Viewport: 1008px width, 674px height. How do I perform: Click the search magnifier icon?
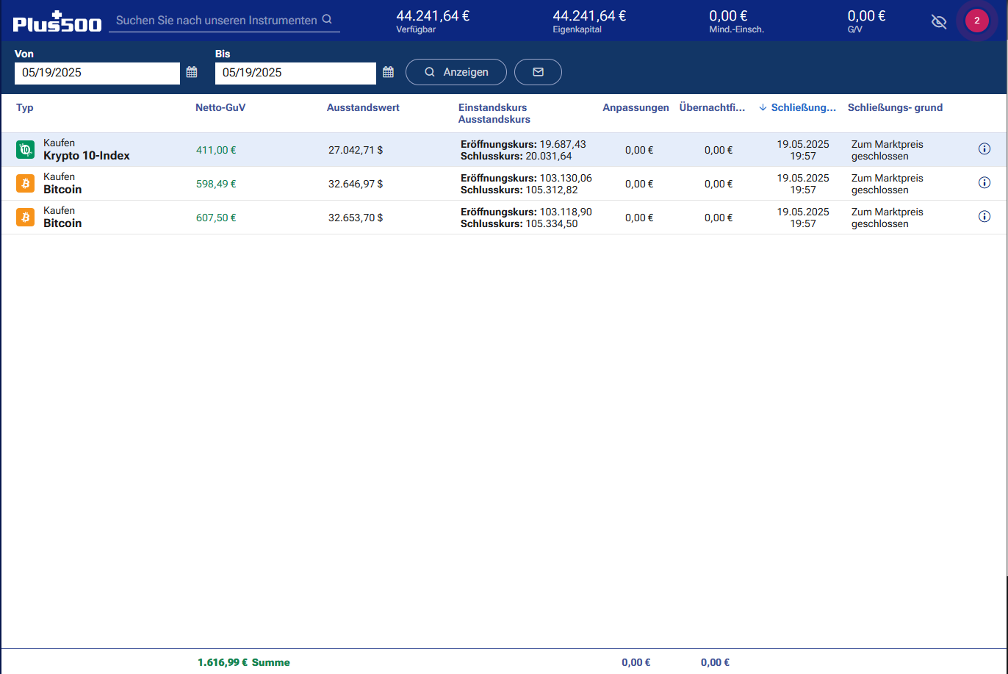pyautogui.click(x=328, y=20)
